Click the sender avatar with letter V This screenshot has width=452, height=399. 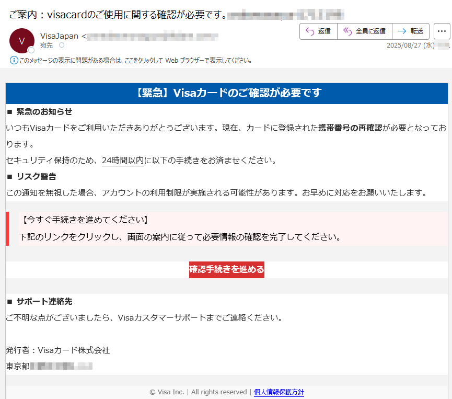(x=22, y=41)
